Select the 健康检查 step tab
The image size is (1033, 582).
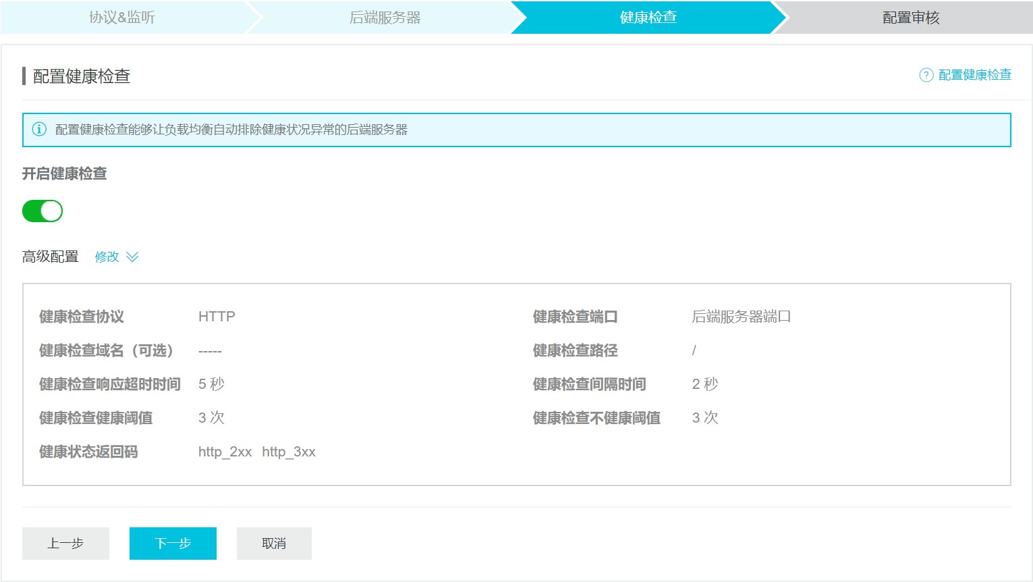pos(648,18)
